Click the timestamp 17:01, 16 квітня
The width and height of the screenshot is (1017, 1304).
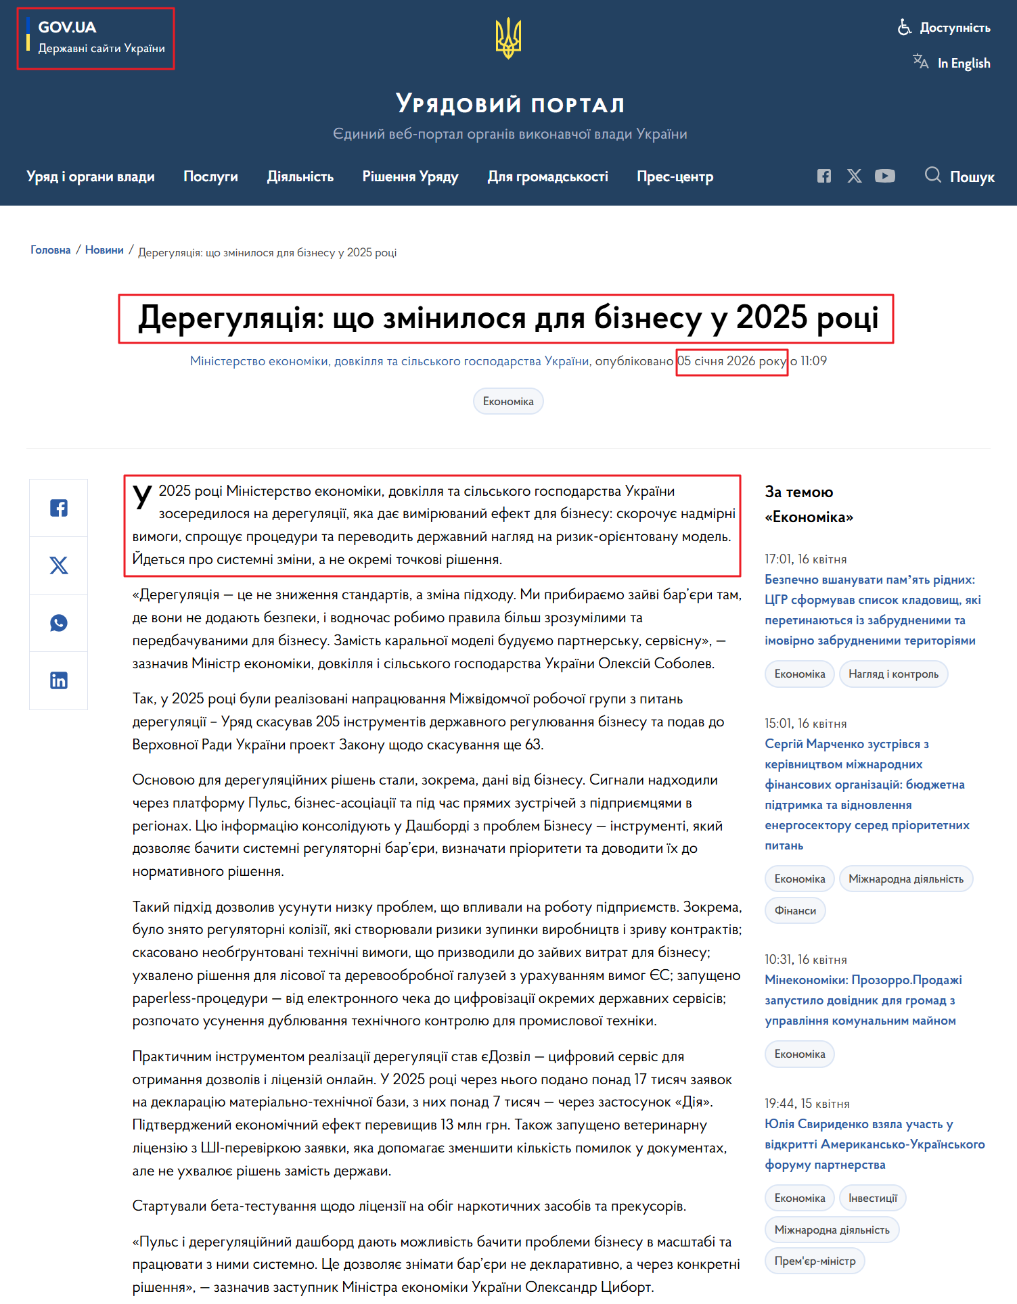[x=805, y=559]
